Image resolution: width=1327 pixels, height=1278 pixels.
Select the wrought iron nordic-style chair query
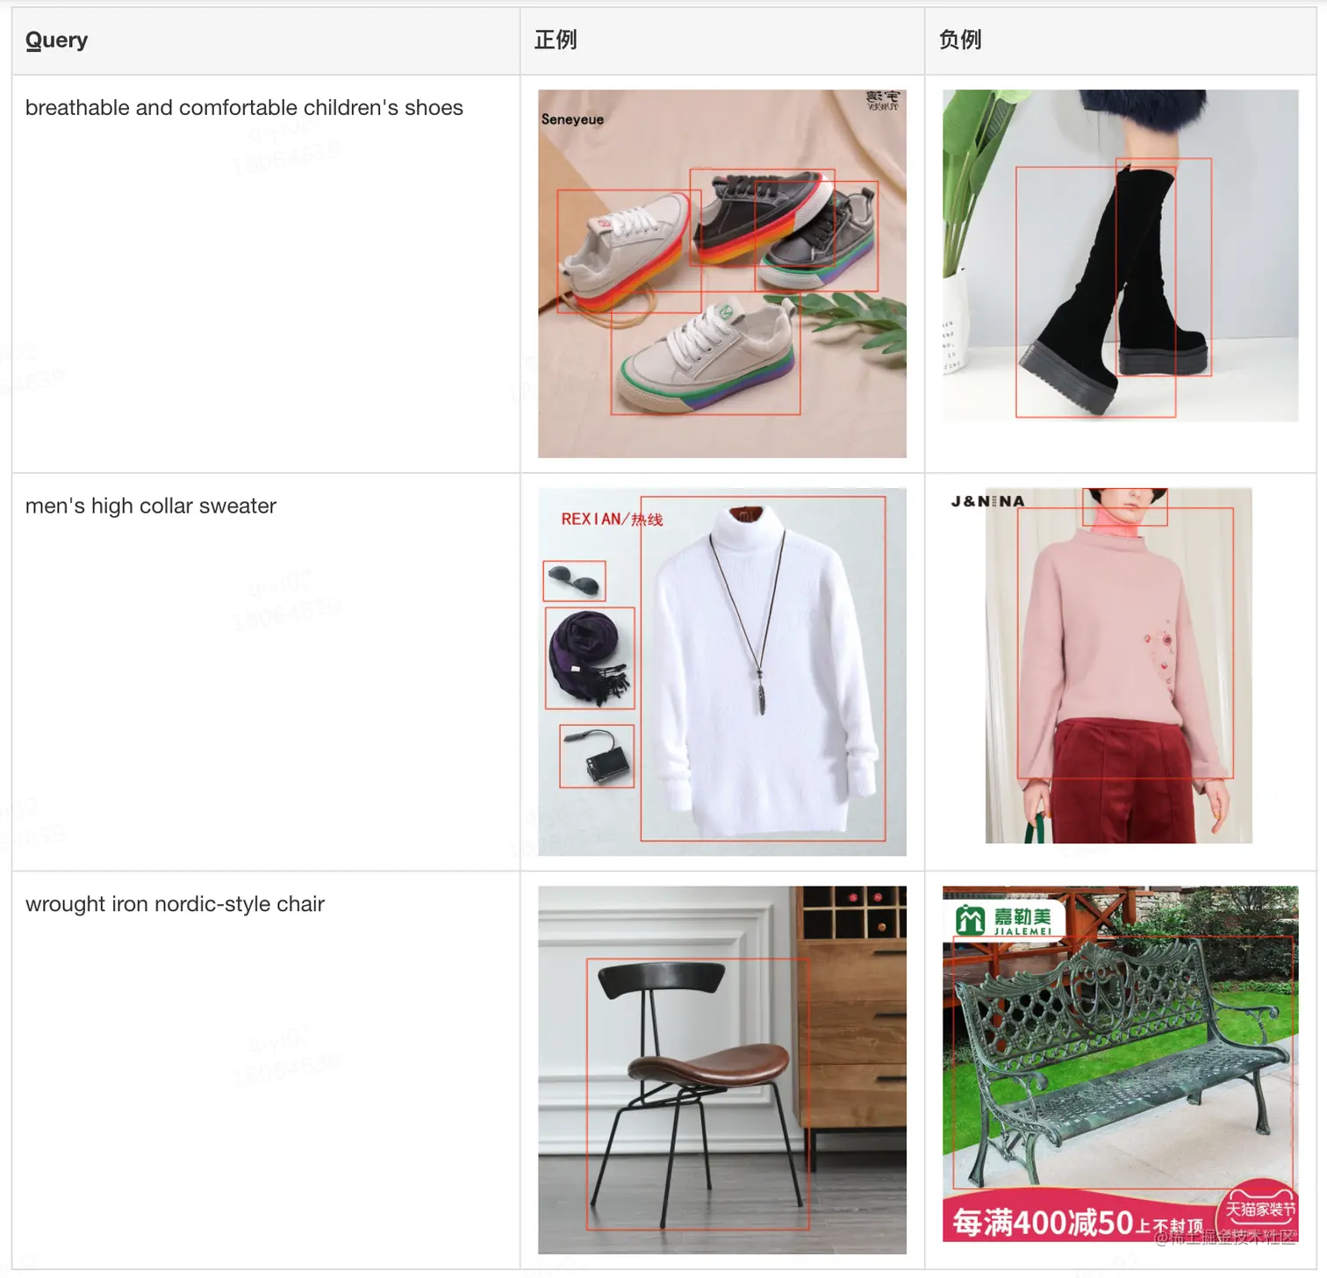(x=175, y=904)
